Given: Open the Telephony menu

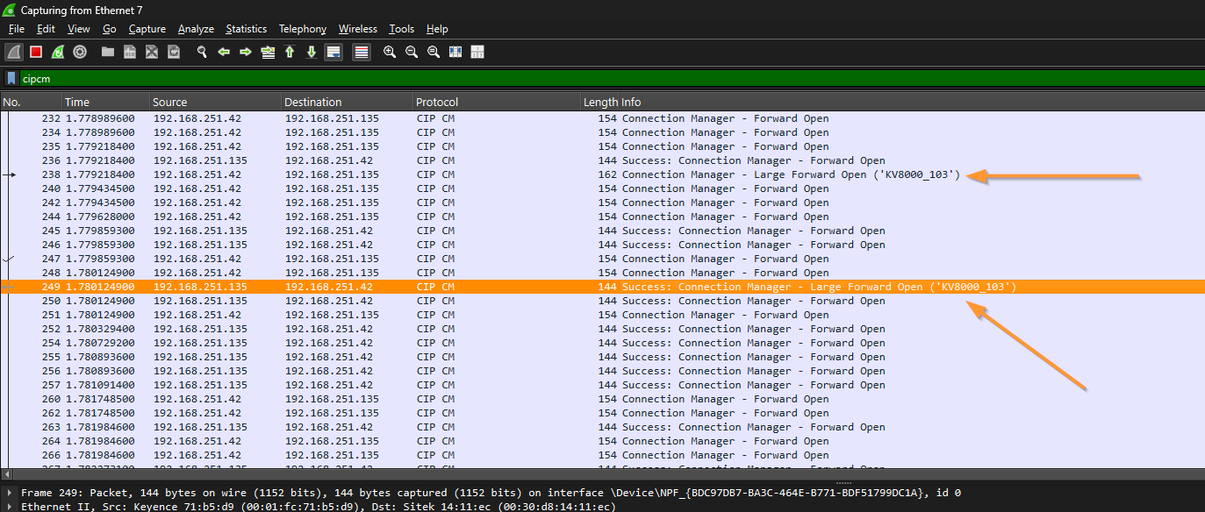Looking at the screenshot, I should (x=303, y=29).
